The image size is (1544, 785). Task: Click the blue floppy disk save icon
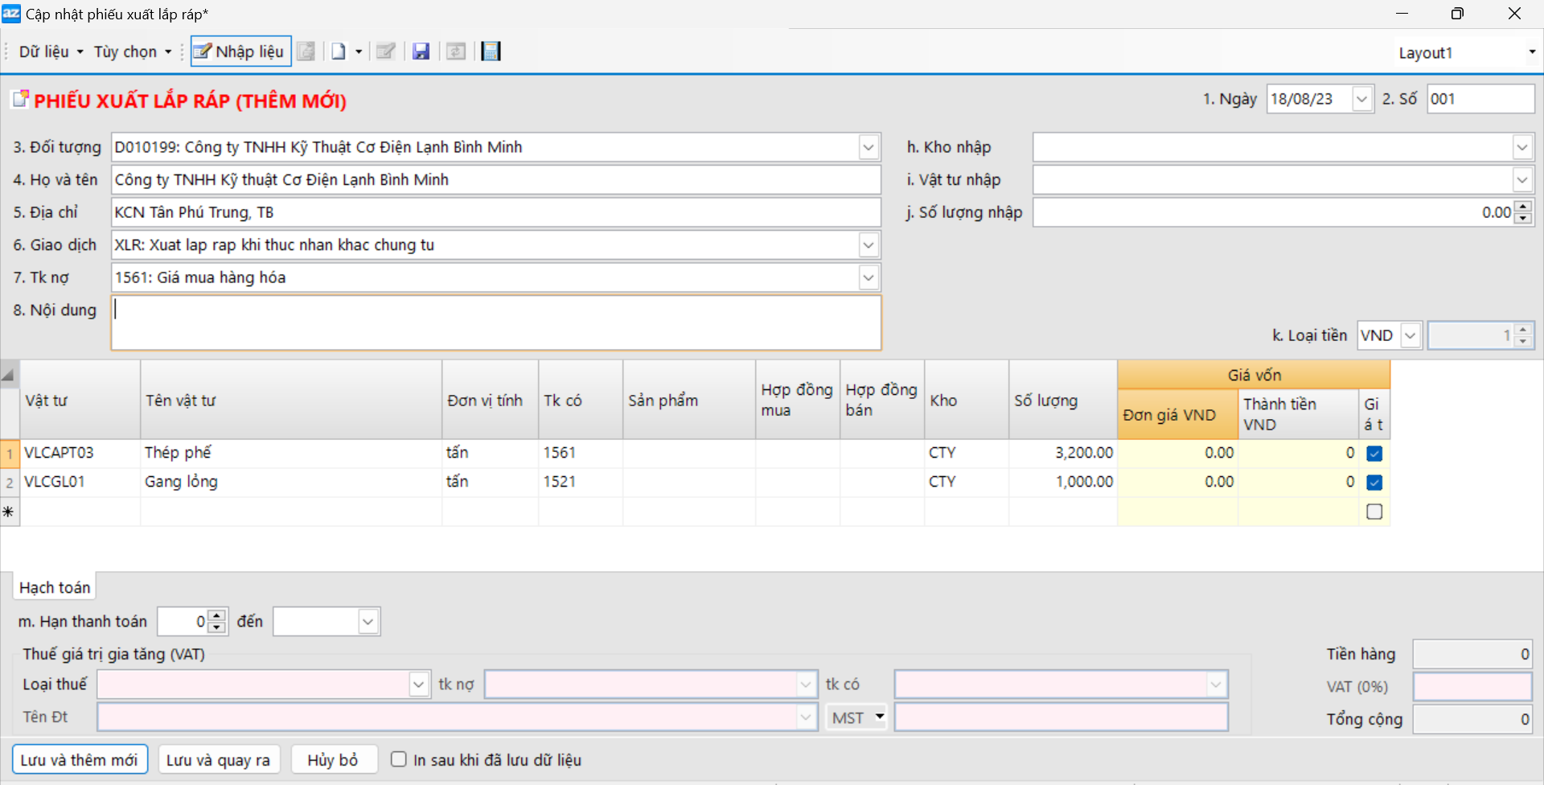(421, 51)
